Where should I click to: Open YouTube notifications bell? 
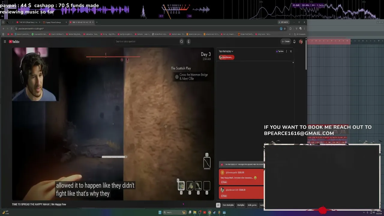294,41
